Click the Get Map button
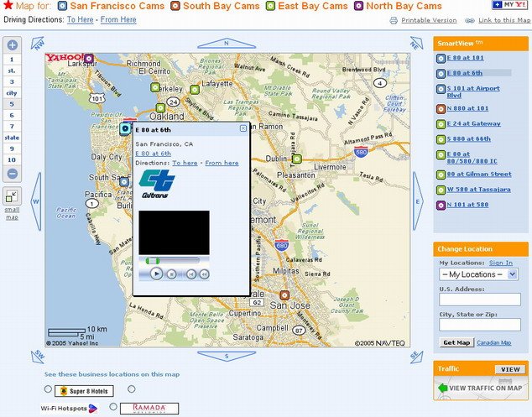Screen dimensions: 532x417 456,342
